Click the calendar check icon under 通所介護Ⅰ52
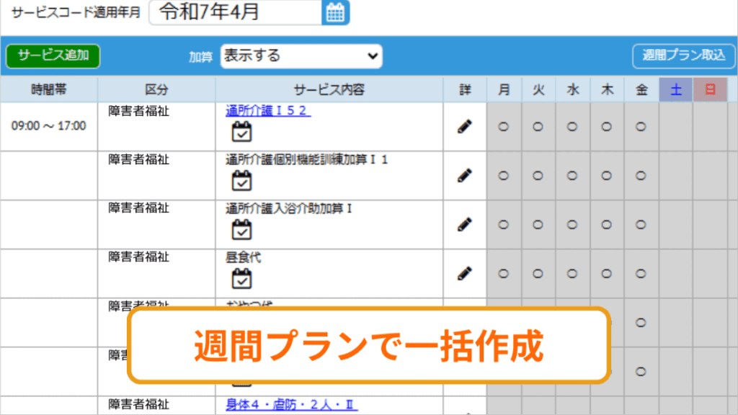738x415 pixels. [241, 132]
